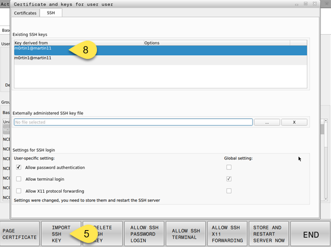Select the SSH tab

coord(51,13)
